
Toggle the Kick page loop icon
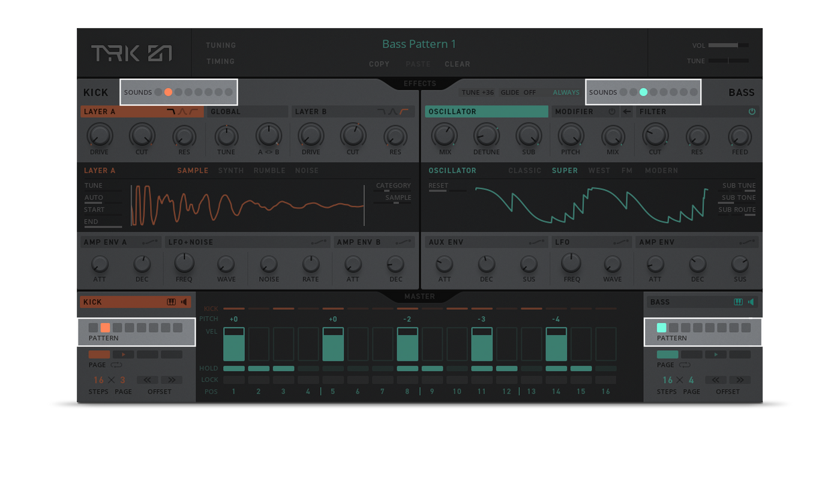[116, 365]
